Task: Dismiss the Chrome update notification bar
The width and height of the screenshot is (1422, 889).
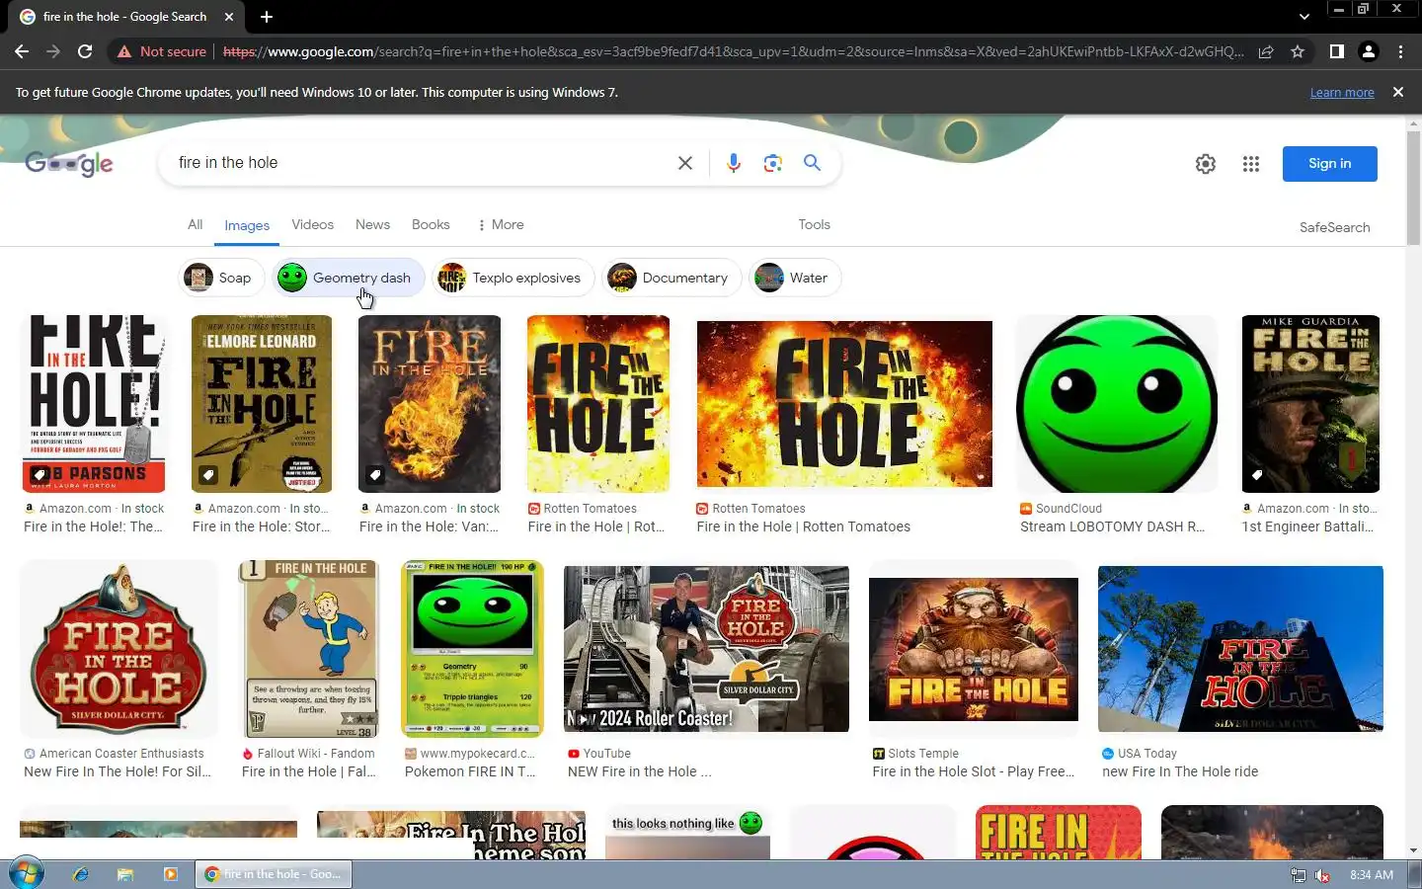Action: coord(1397,92)
